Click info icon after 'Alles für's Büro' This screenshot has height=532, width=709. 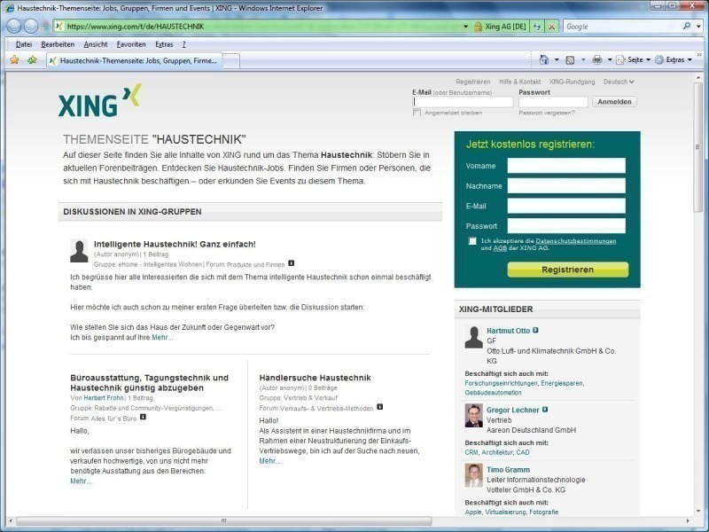143,417
